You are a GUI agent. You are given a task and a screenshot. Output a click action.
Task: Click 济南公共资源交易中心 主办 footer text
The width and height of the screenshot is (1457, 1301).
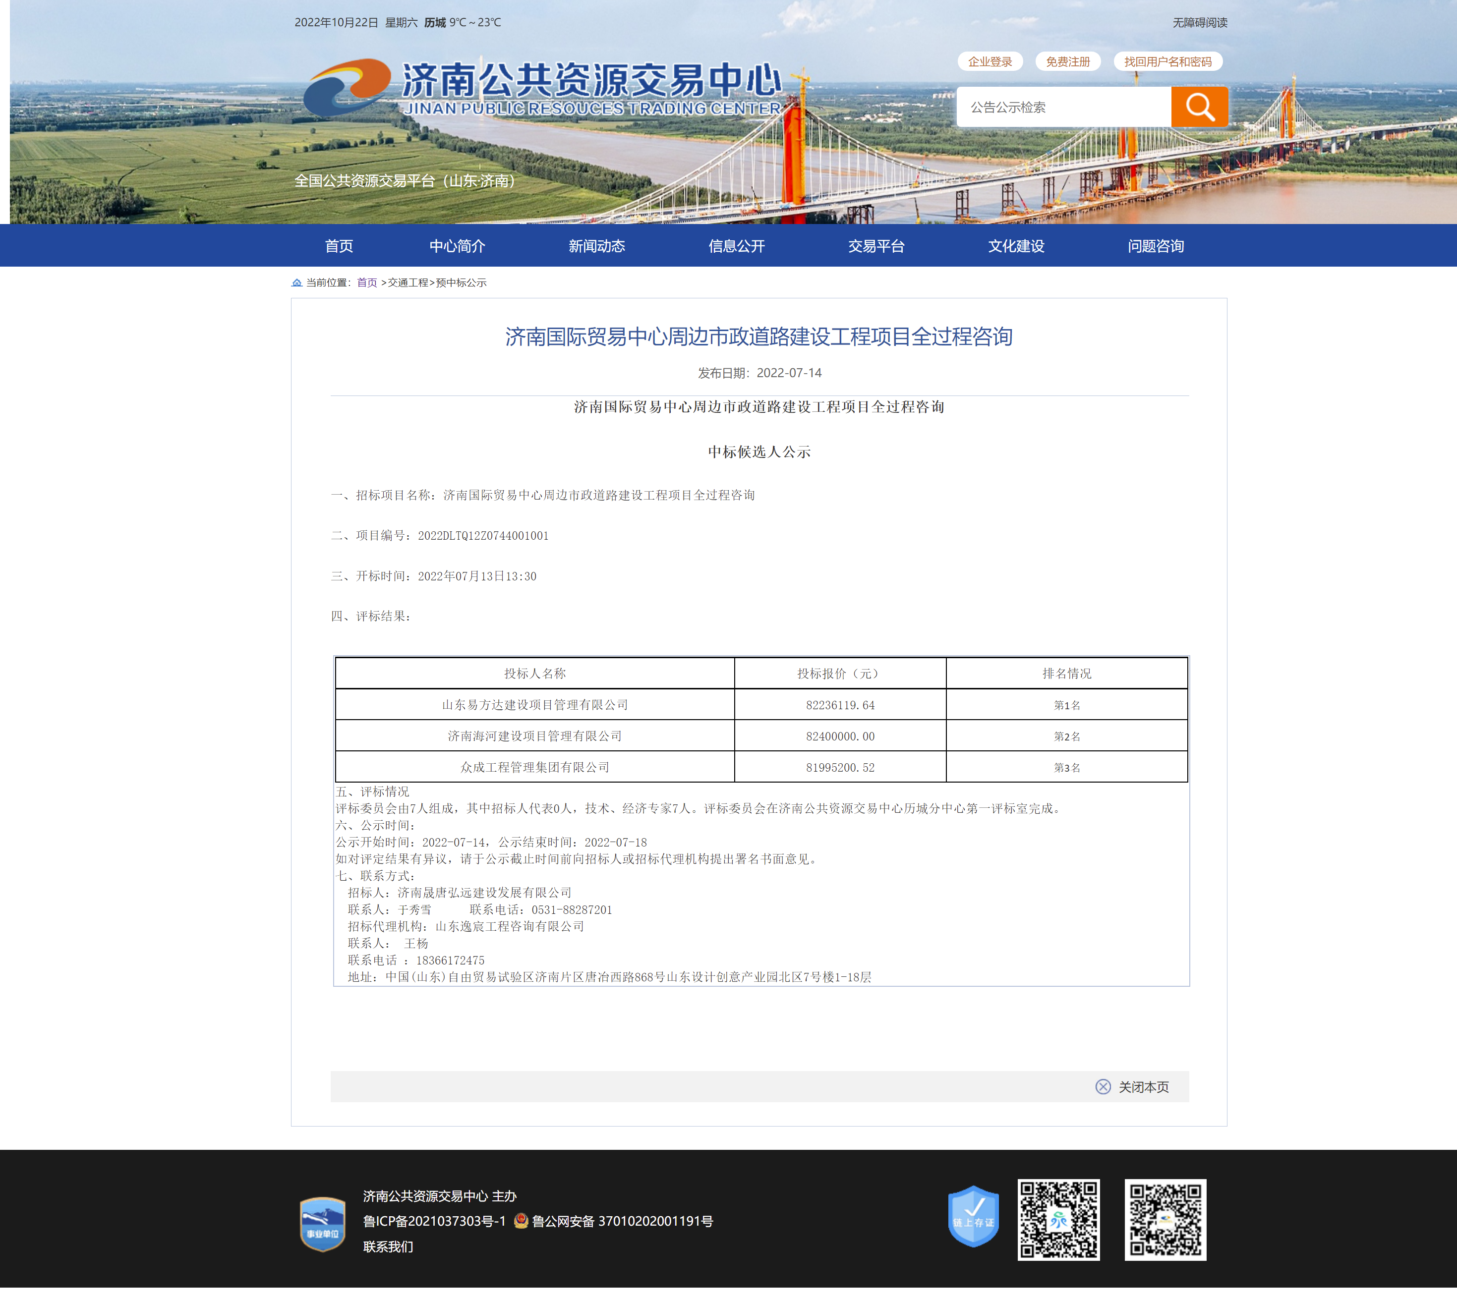tap(440, 1196)
